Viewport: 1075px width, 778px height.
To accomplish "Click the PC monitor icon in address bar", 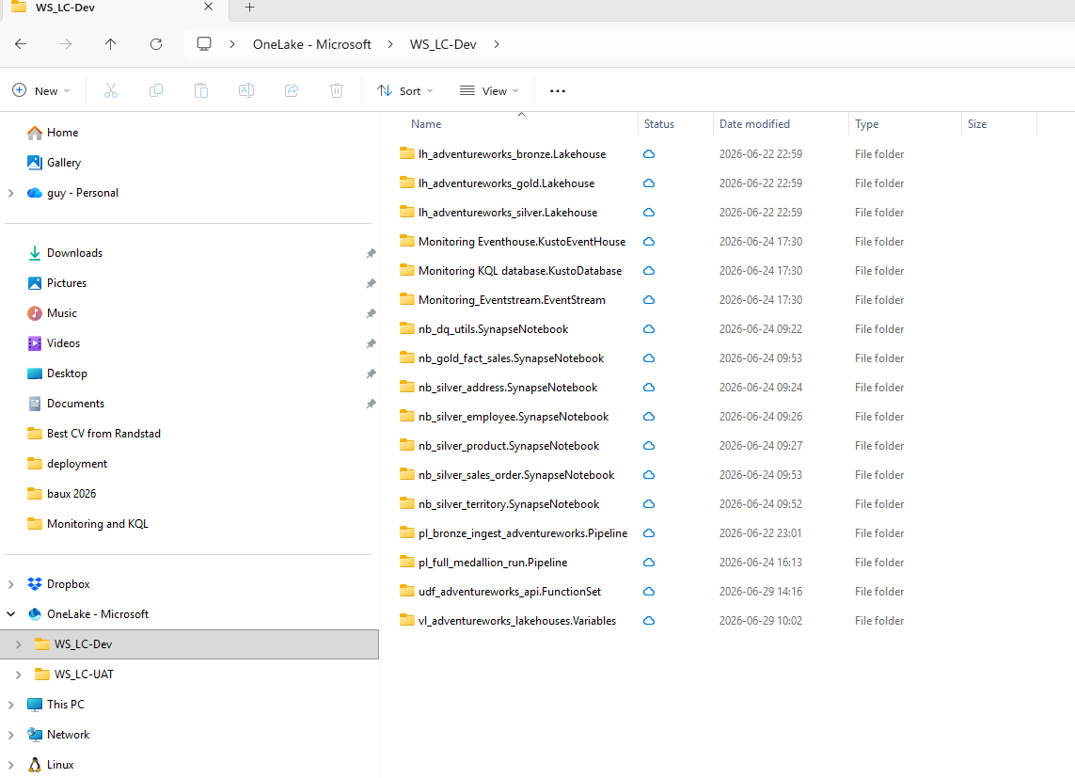I will pyautogui.click(x=203, y=44).
